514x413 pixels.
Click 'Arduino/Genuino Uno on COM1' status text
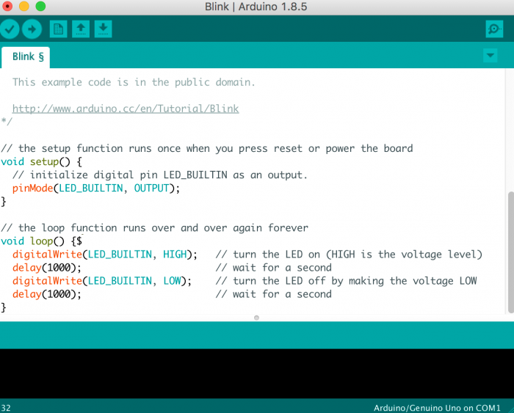click(x=437, y=408)
